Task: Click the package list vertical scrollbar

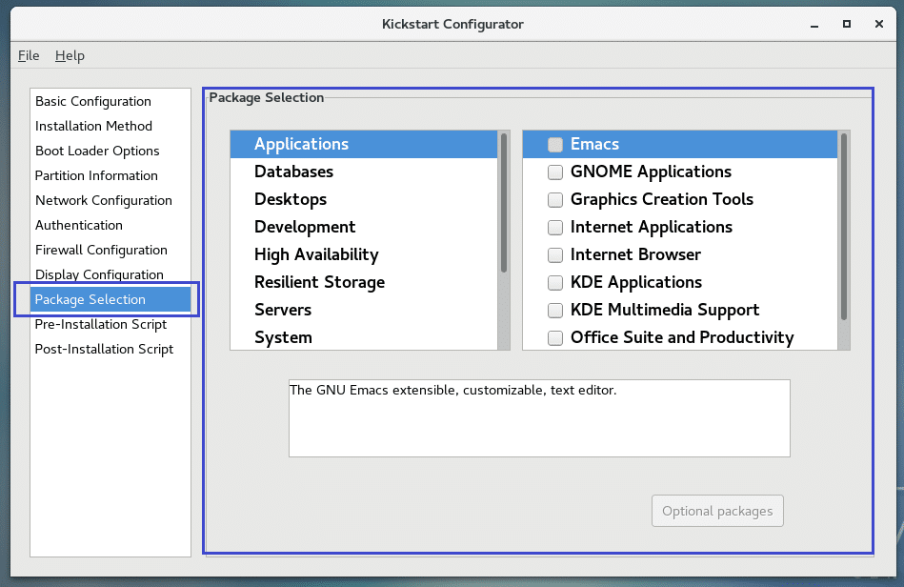Action: click(843, 227)
